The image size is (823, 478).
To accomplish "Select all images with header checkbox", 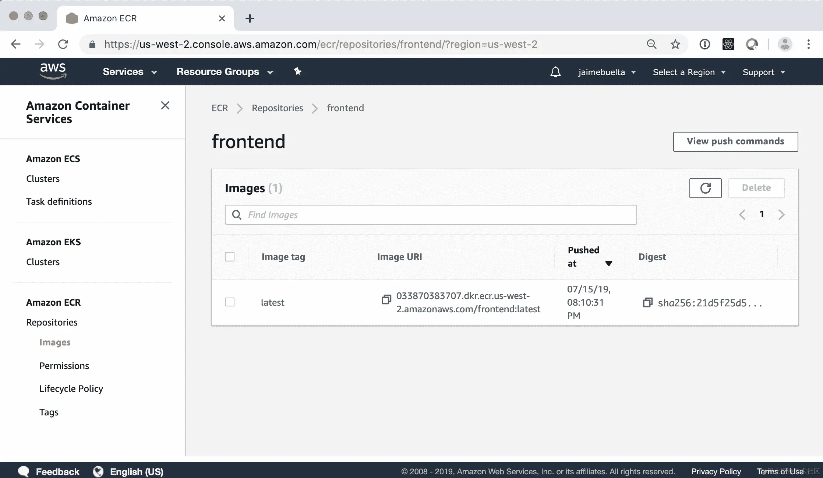I will 230,257.
